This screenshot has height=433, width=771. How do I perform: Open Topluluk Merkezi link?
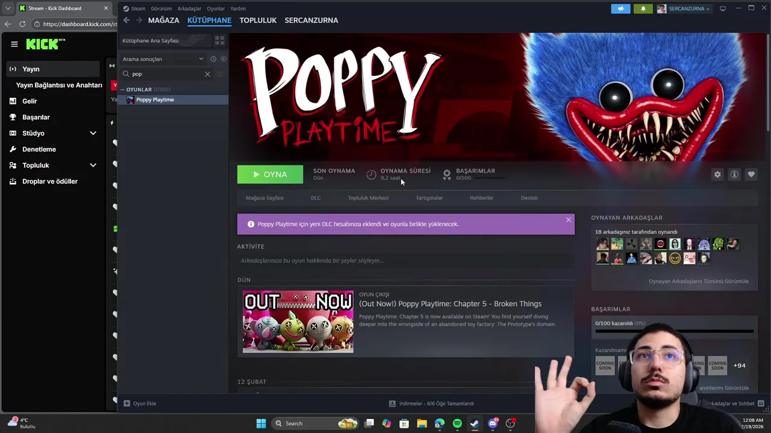[368, 198]
